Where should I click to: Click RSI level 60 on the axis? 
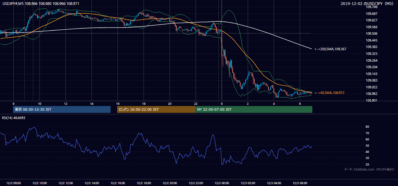[367, 139]
